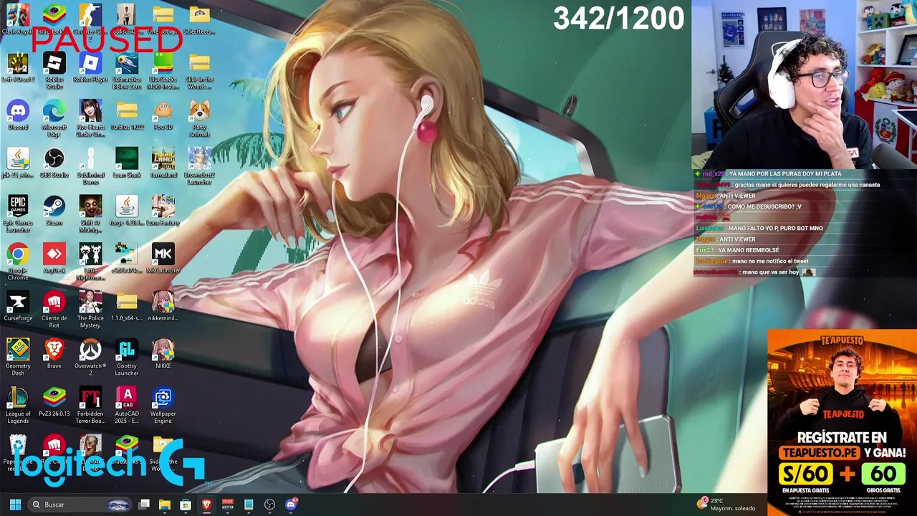917x516 pixels.
Task: Launch the Pou 3D shortcut
Action: tap(163, 115)
